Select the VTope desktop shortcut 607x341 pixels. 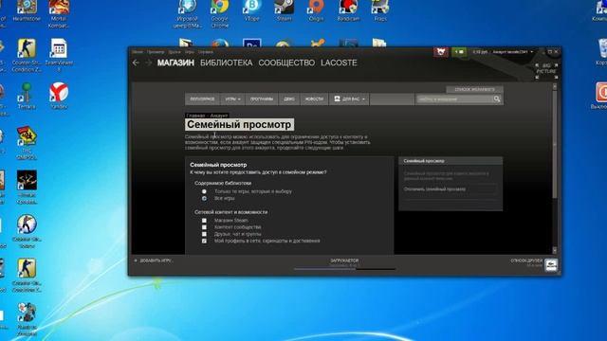coord(251,11)
